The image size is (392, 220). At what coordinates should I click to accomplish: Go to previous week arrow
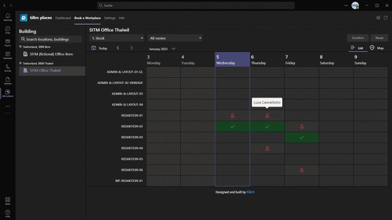tap(118, 48)
